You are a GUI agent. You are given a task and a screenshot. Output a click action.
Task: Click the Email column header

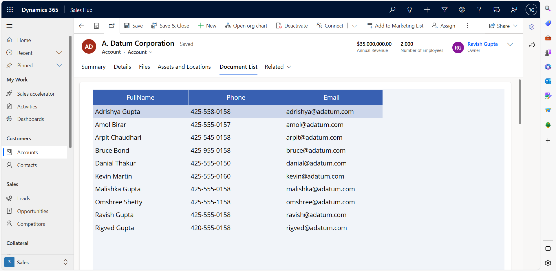333,97
